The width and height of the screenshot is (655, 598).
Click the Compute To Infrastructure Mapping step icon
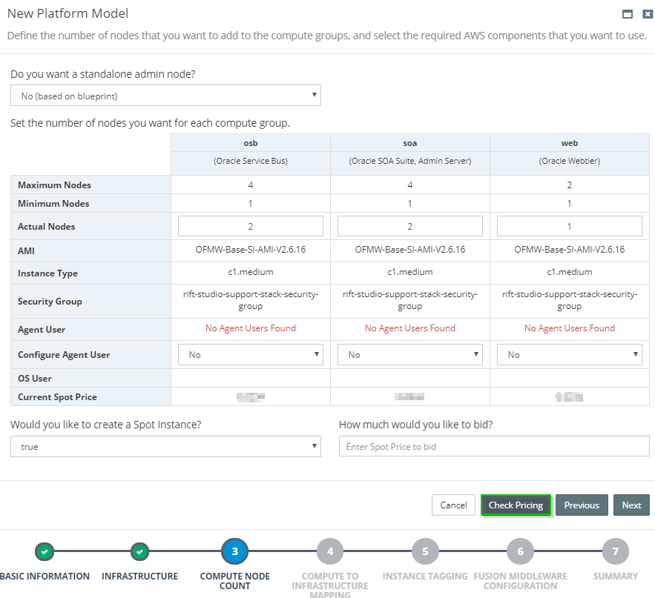click(329, 551)
